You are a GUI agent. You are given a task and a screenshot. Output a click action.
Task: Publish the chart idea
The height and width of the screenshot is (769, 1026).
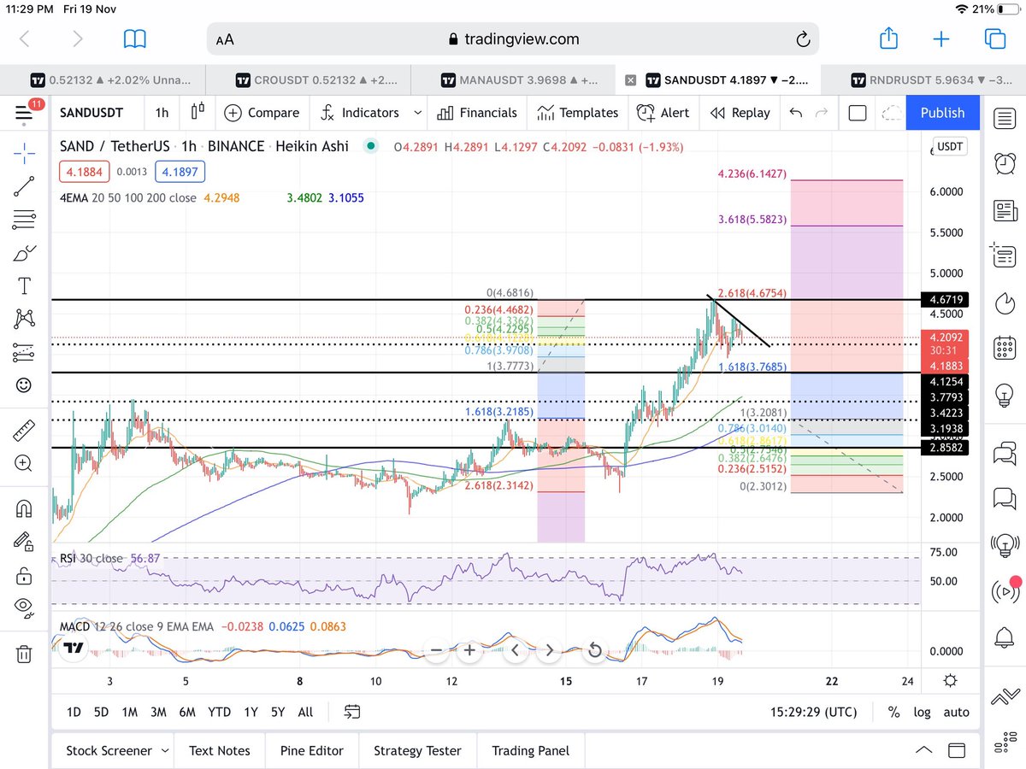point(942,113)
